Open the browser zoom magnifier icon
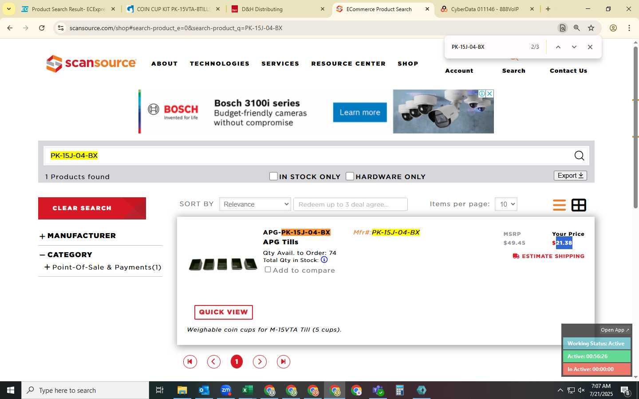 tap(577, 28)
